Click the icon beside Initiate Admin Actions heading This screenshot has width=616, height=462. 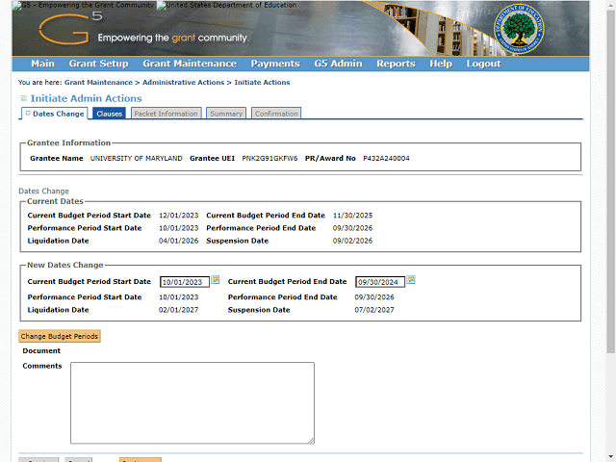pos(24,98)
